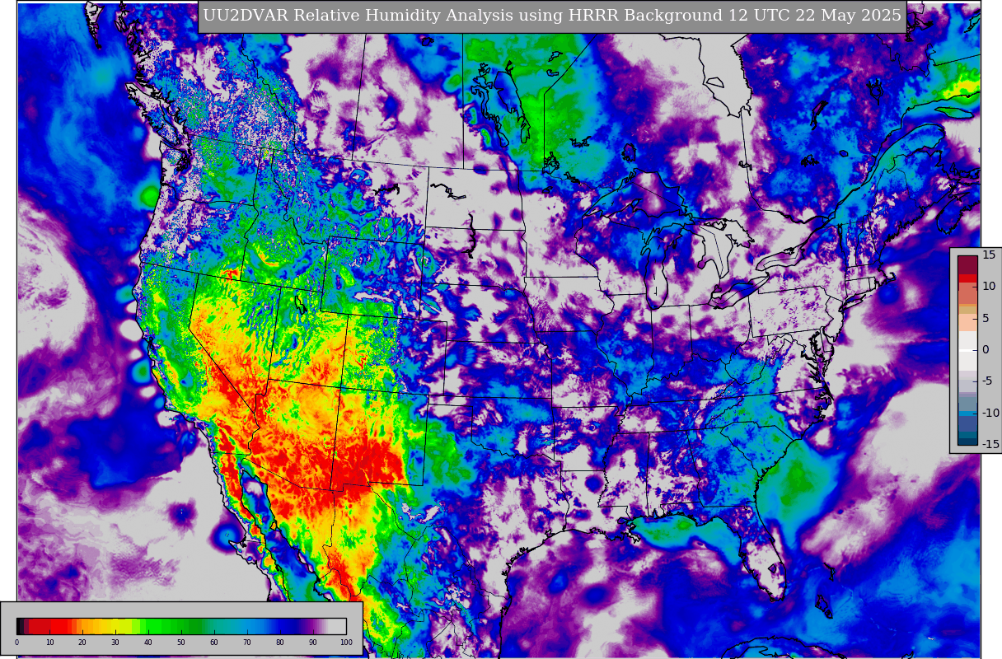Select the '90' label on the humidity colorbar

tap(313, 643)
